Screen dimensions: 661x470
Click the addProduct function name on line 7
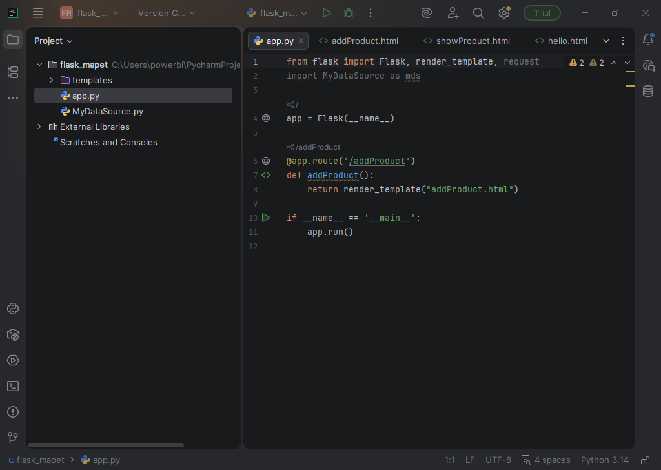pos(332,175)
